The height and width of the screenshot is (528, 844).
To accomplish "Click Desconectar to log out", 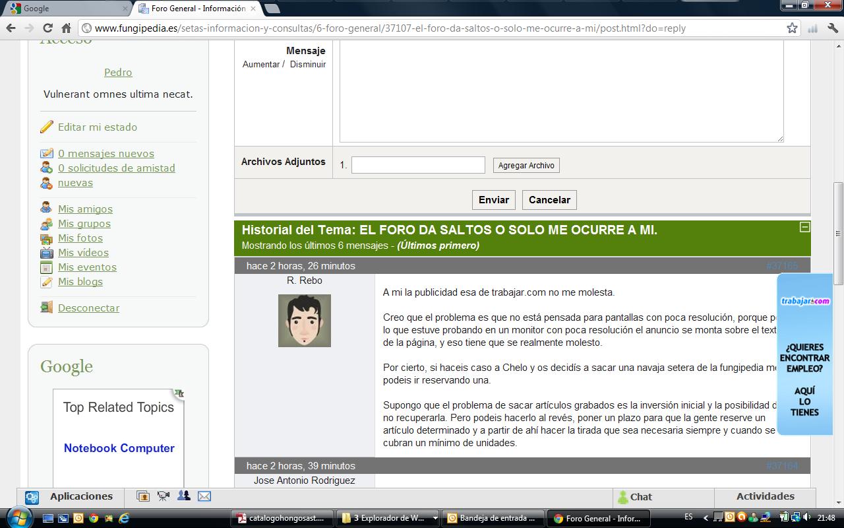I will pyautogui.click(x=88, y=308).
